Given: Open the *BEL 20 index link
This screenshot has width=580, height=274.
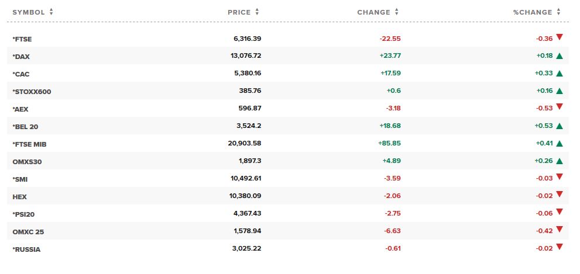Looking at the screenshot, I should click(25, 127).
